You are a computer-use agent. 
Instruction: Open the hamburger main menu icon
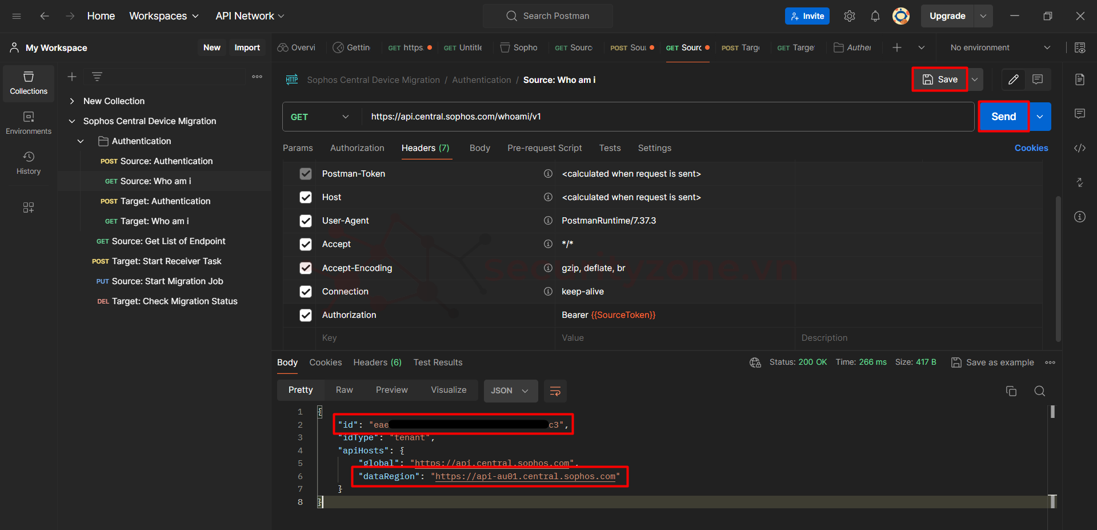(17, 16)
